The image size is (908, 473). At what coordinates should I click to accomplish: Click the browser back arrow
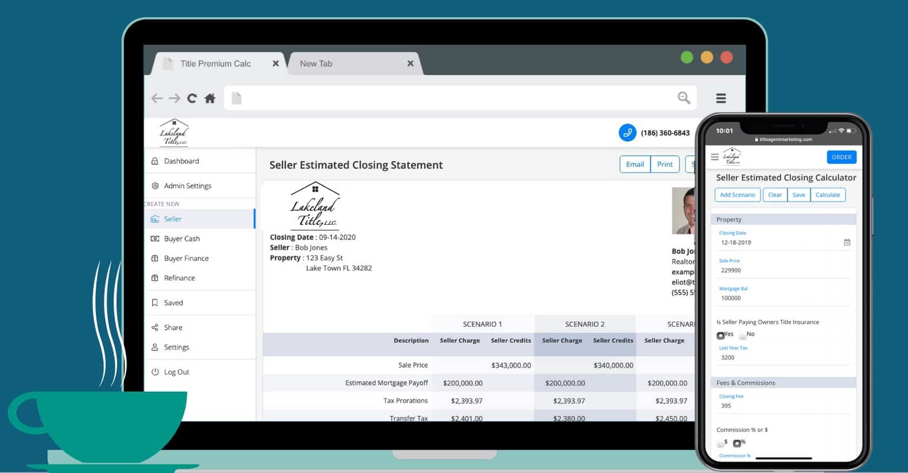click(x=157, y=98)
